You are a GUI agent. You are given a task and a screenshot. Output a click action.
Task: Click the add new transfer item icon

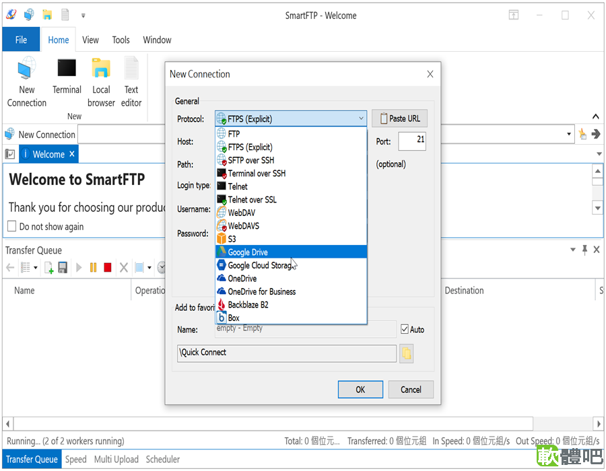[49, 267]
